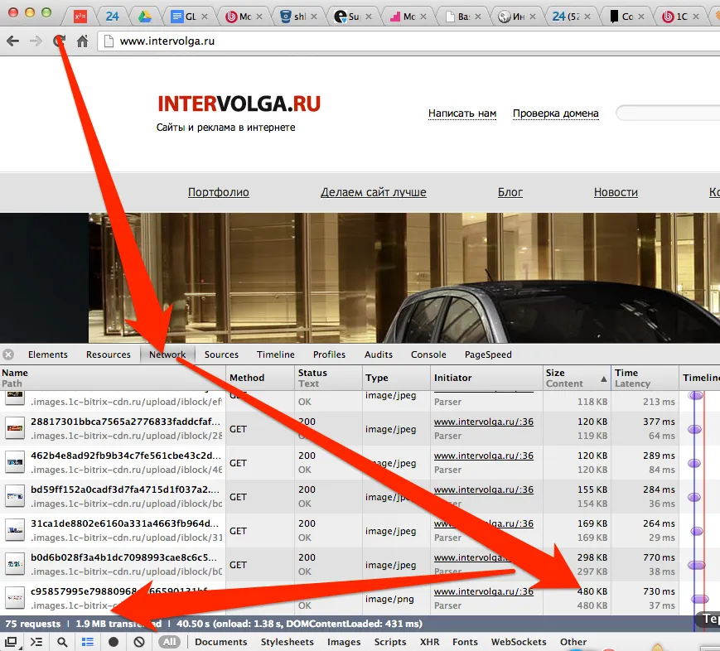Viewport: 720px width, 651px height.
Task: Open the Audits panel
Action: click(379, 354)
